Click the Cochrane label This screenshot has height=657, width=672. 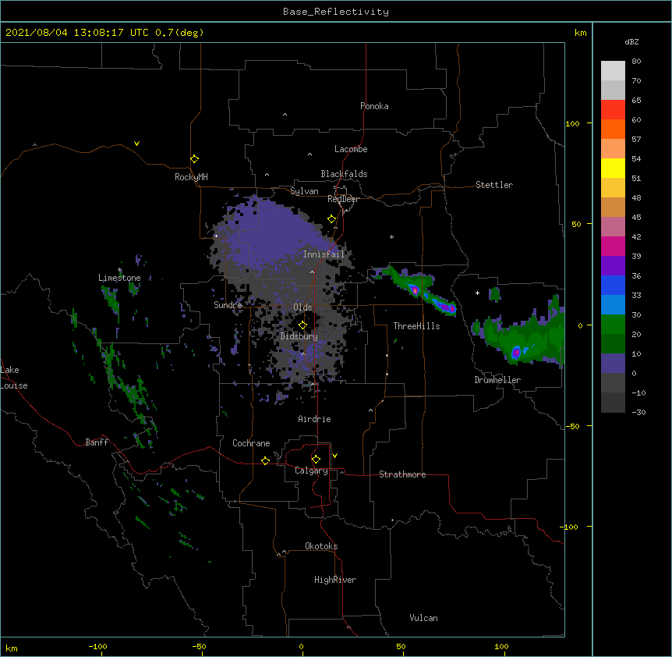point(251,443)
